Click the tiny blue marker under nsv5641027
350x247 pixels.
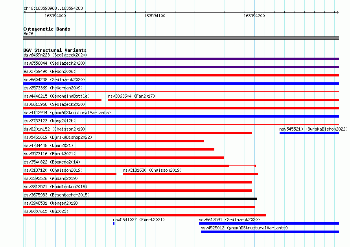114,223
